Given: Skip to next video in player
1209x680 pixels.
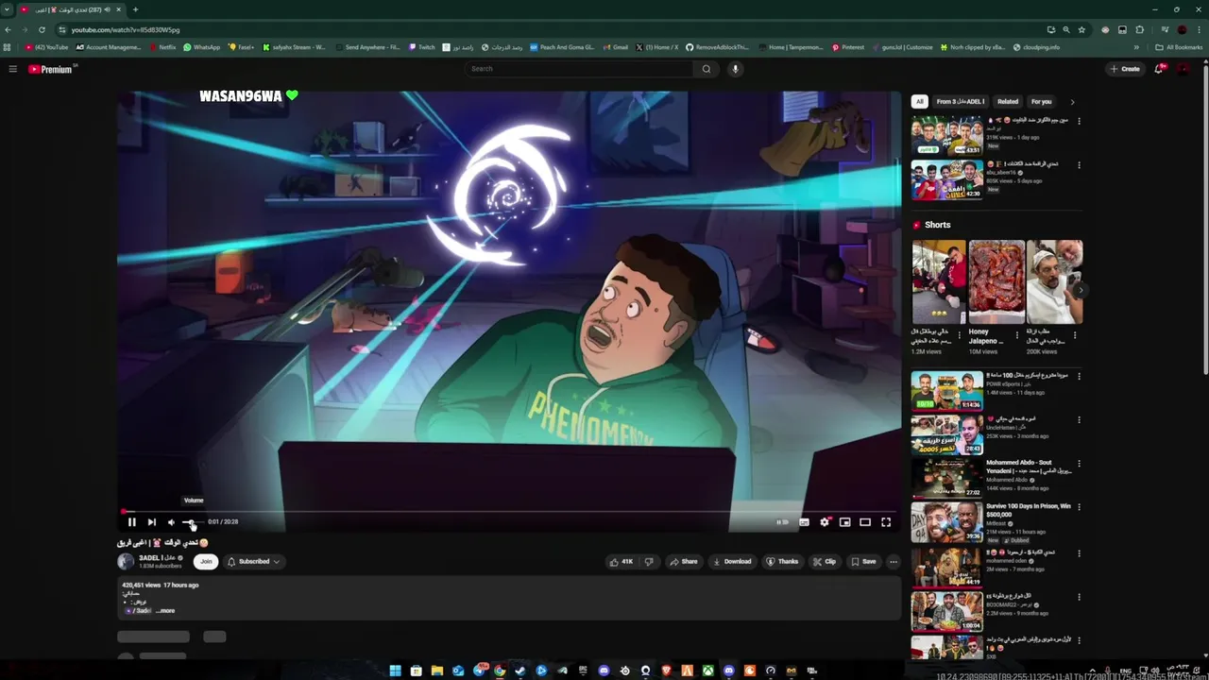Looking at the screenshot, I should pos(151,521).
